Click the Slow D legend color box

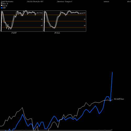[x=2, y=3]
